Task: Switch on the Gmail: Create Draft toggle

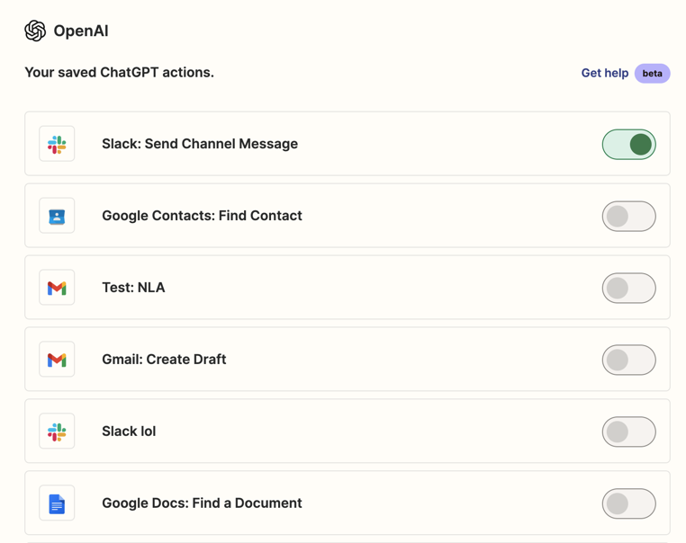Action: point(628,360)
